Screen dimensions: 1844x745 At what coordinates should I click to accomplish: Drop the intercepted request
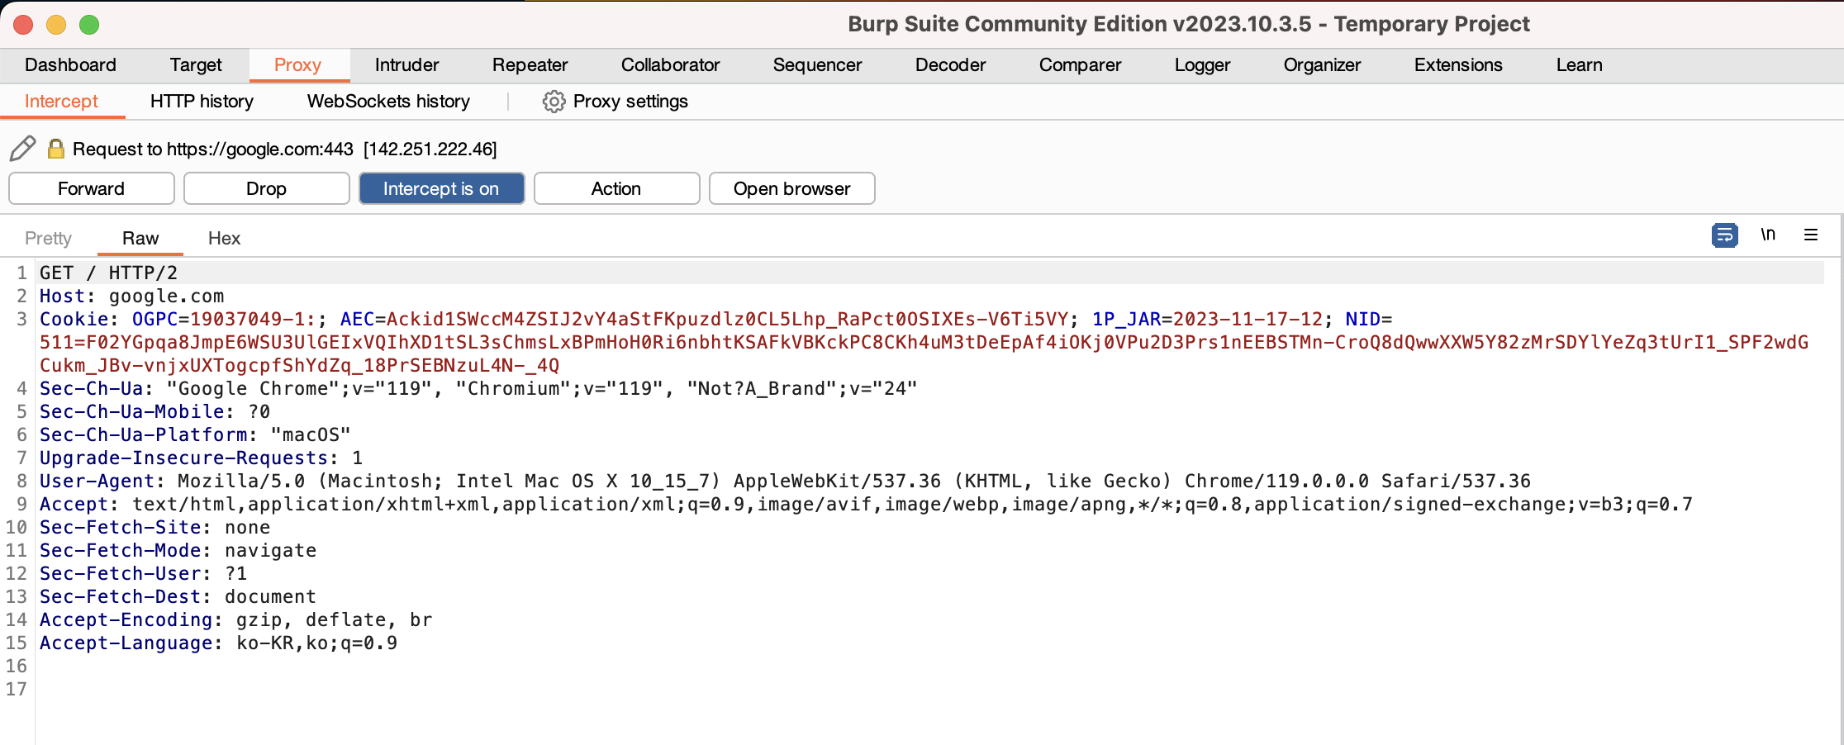click(266, 188)
